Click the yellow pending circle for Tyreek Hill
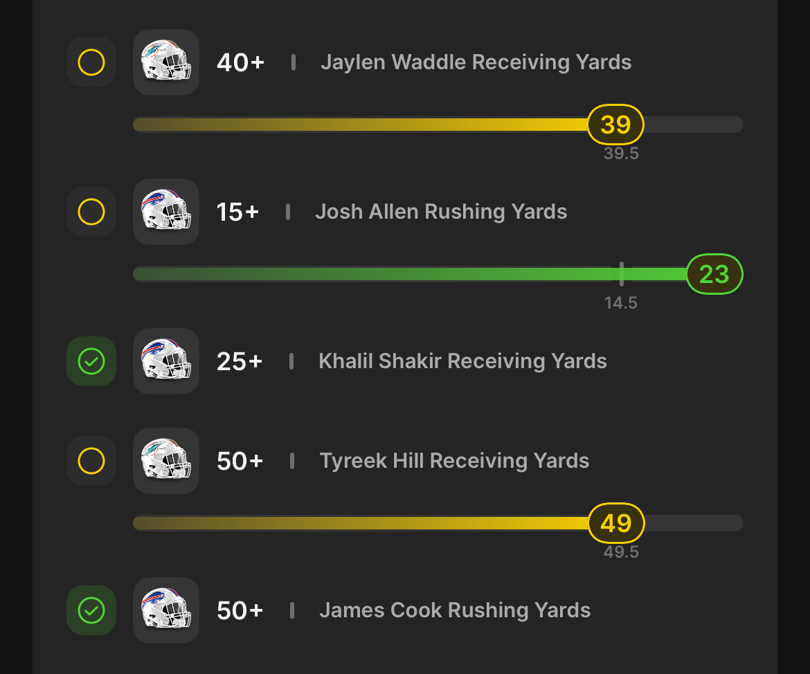This screenshot has width=810, height=674. 91,461
